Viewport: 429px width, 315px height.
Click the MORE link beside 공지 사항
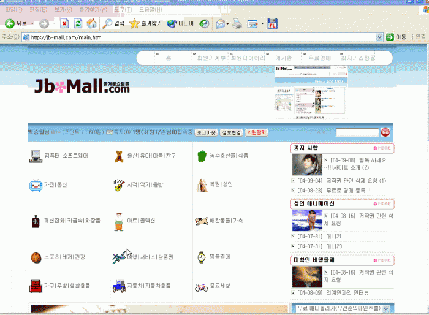[382, 148]
